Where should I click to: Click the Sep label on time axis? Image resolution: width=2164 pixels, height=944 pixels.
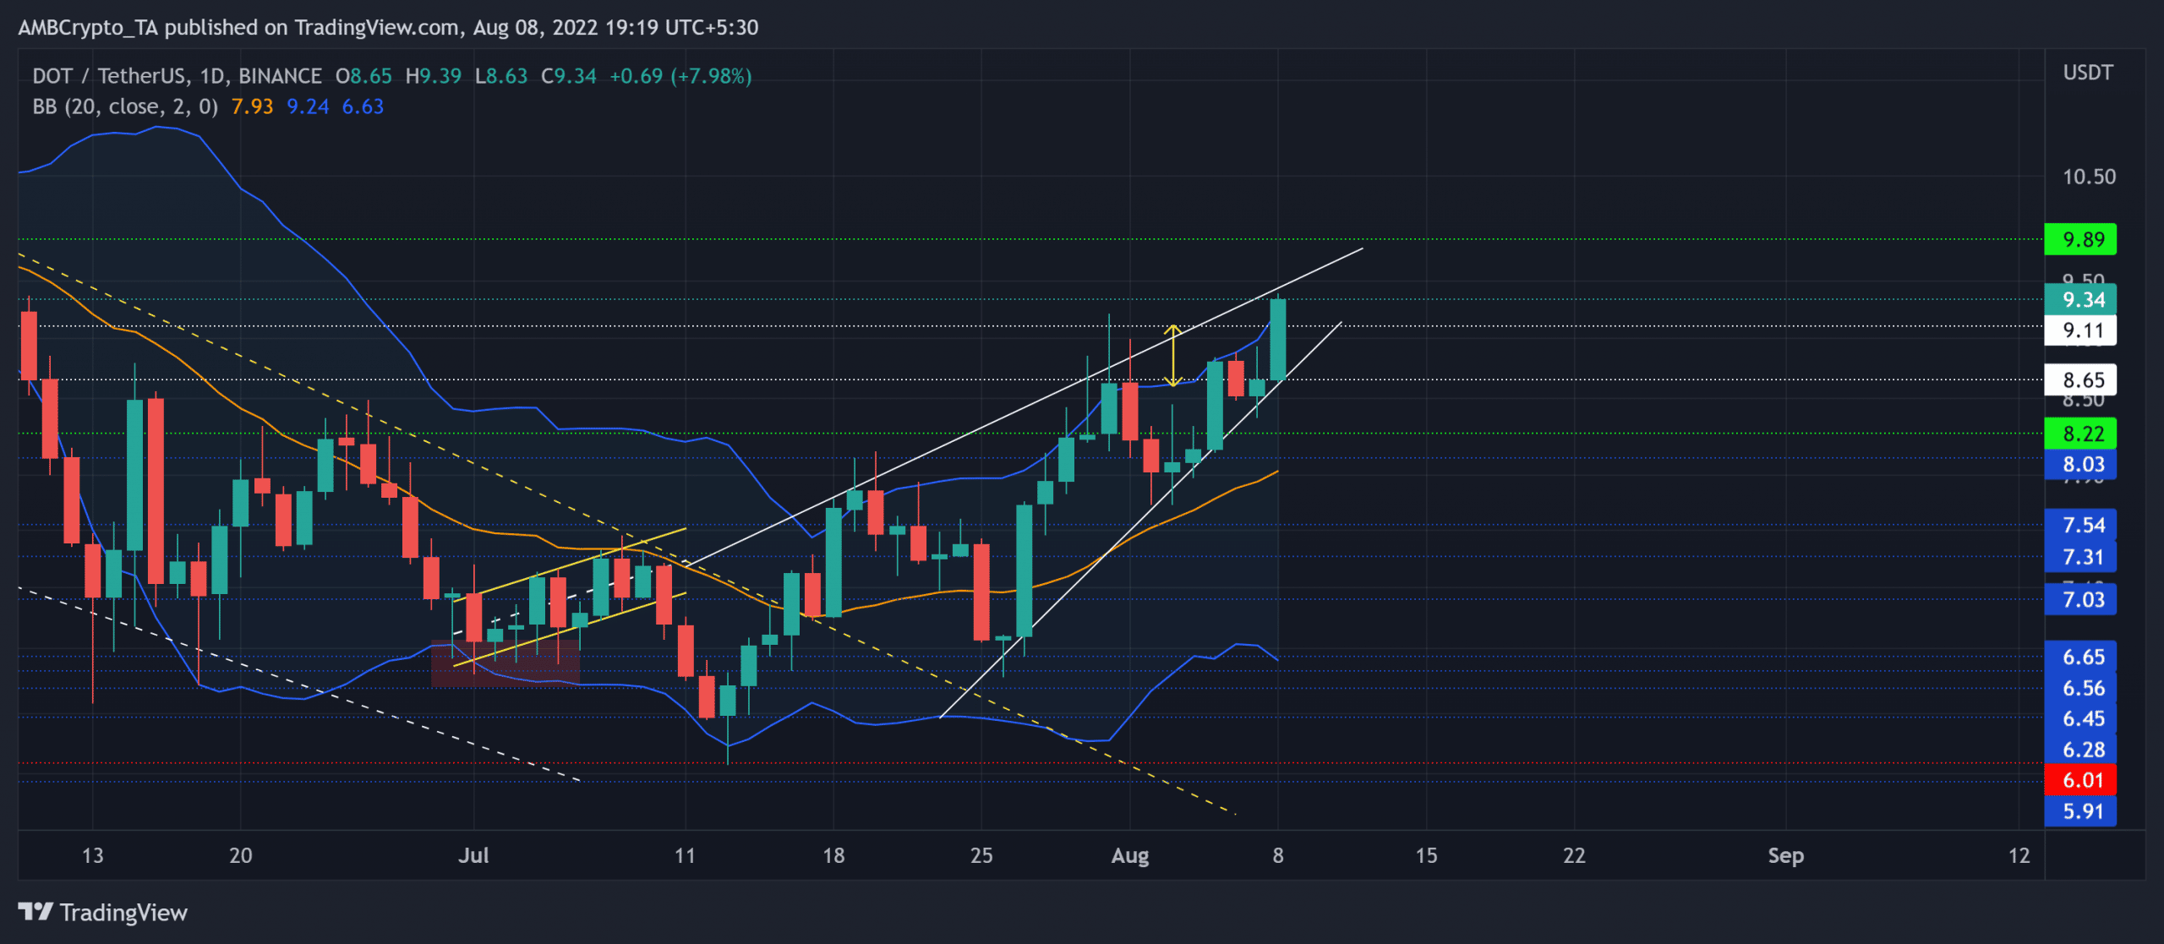pos(1786,856)
